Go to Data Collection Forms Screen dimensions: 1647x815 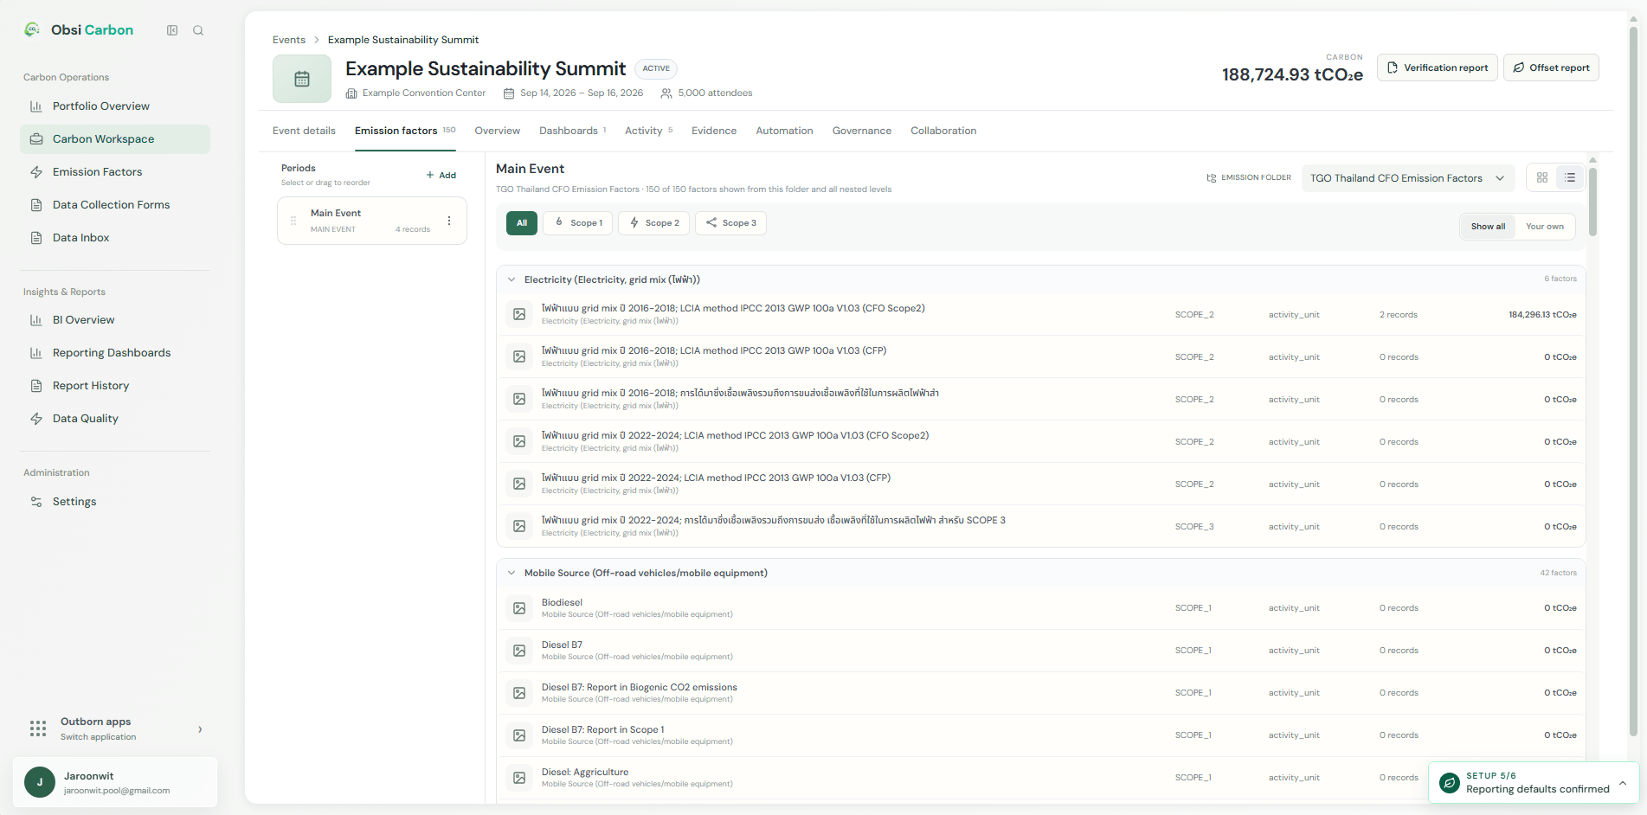[x=115, y=205]
